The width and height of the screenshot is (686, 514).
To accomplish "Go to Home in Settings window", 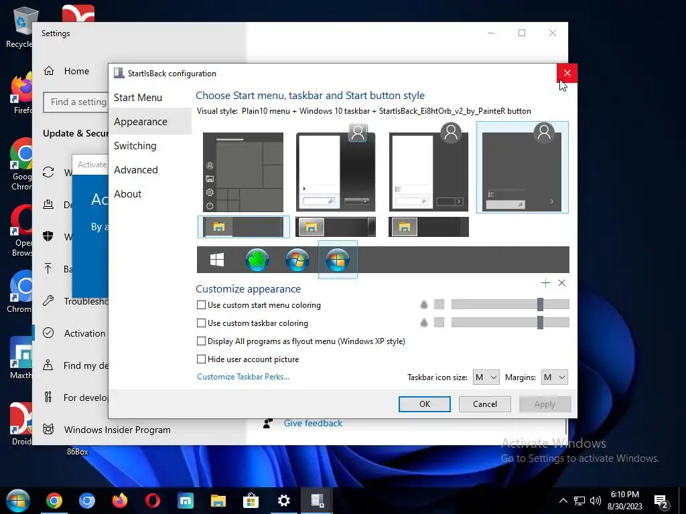I will (76, 71).
